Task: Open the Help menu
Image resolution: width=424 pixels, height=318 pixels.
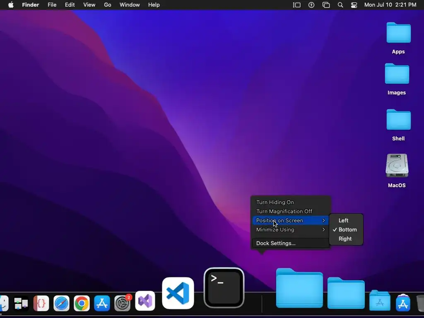Action: 154,5
